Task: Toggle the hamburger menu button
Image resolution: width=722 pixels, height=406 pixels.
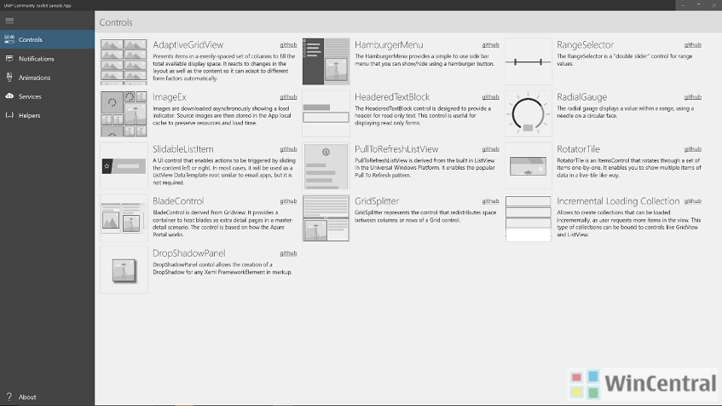Action: tap(9, 20)
